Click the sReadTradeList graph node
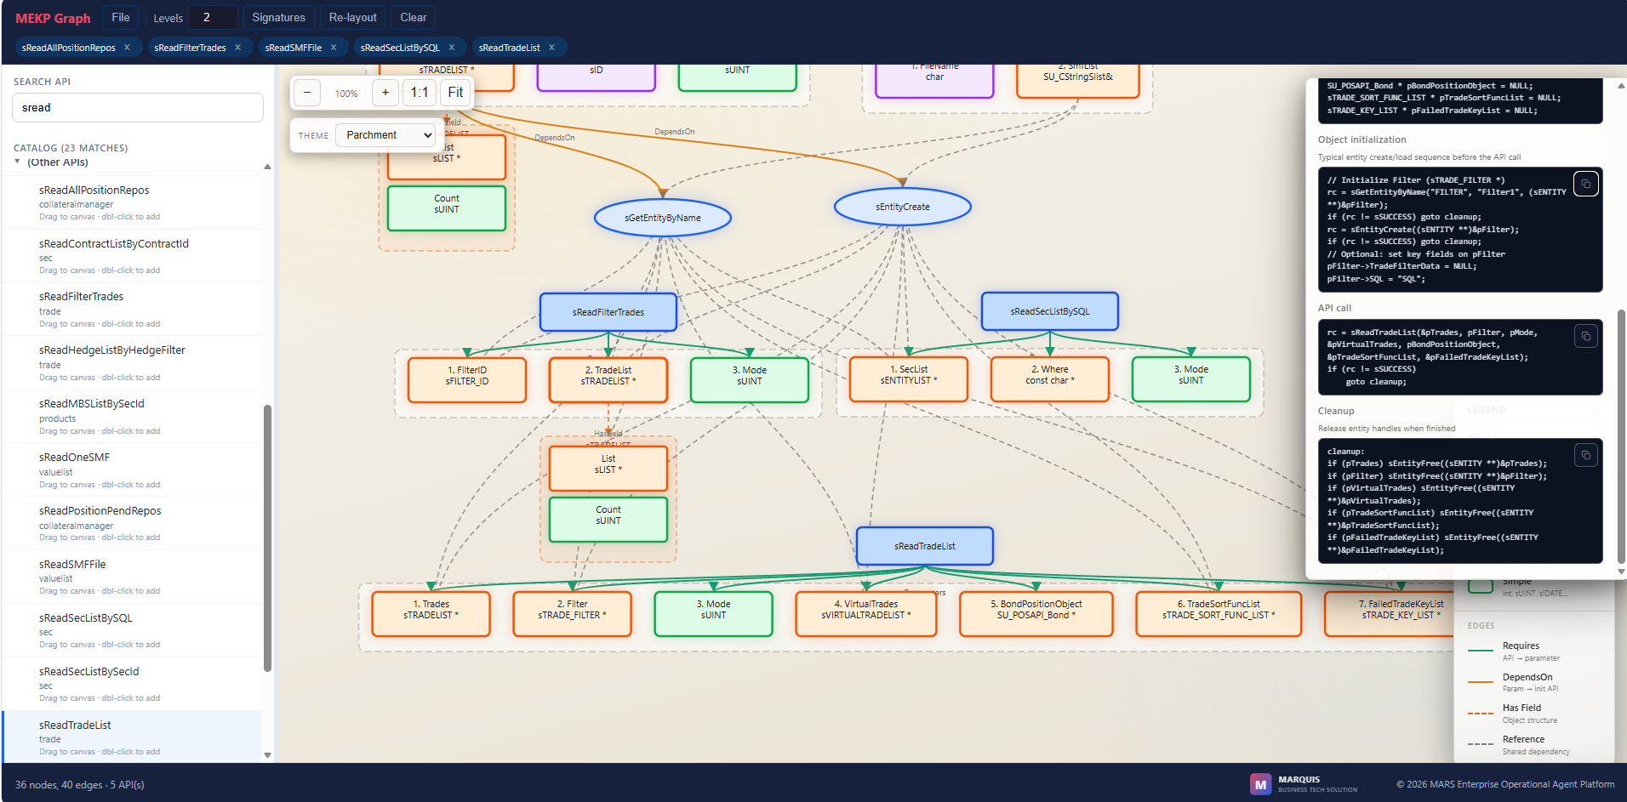This screenshot has width=1627, height=802. (925, 546)
